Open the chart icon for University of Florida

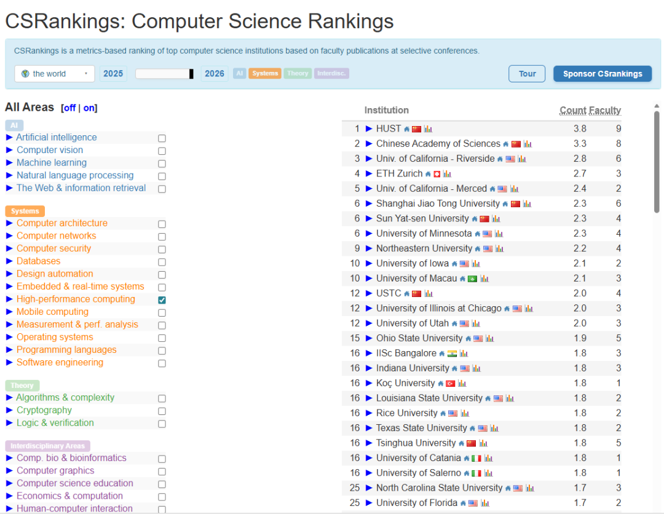pyautogui.click(x=485, y=503)
